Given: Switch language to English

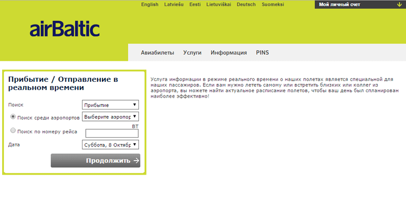Looking at the screenshot, I should pyautogui.click(x=150, y=4).
